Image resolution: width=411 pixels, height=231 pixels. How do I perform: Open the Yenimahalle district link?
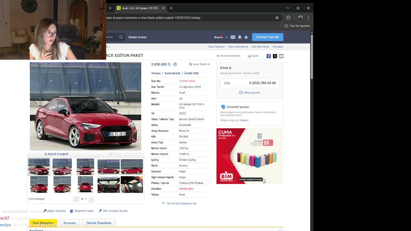(172, 73)
